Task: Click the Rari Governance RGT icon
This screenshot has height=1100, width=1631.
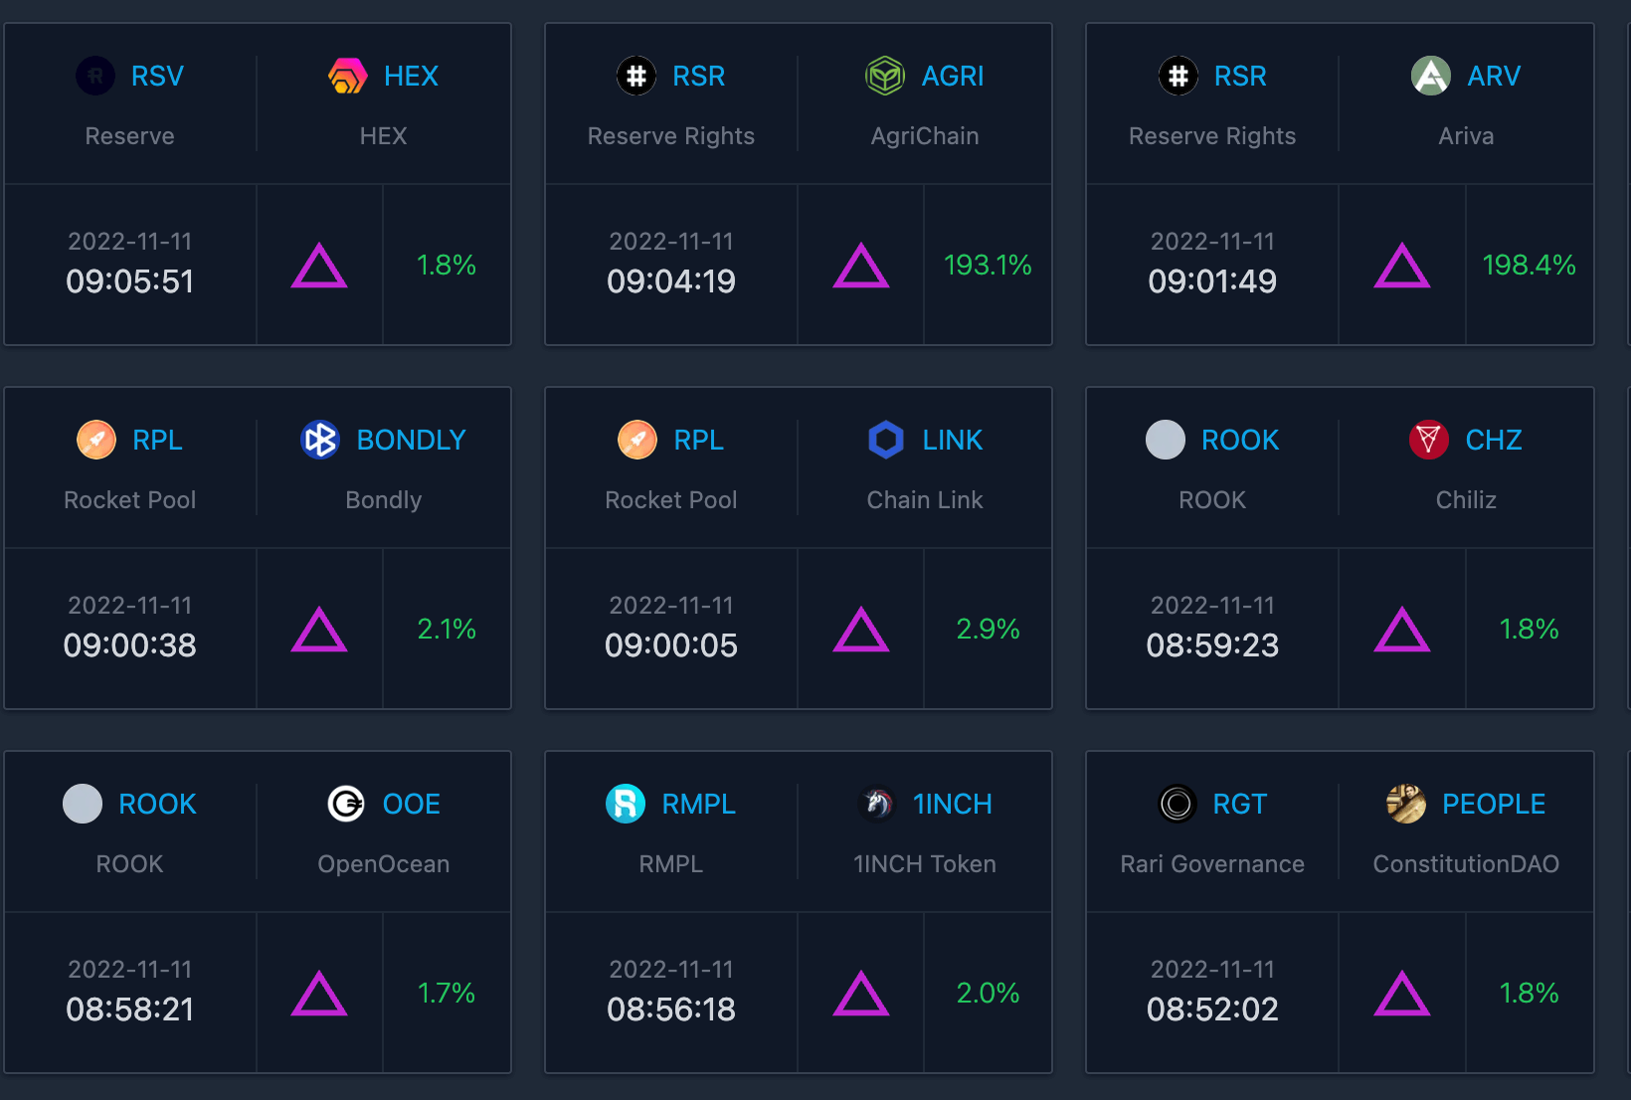Action: pos(1177,804)
